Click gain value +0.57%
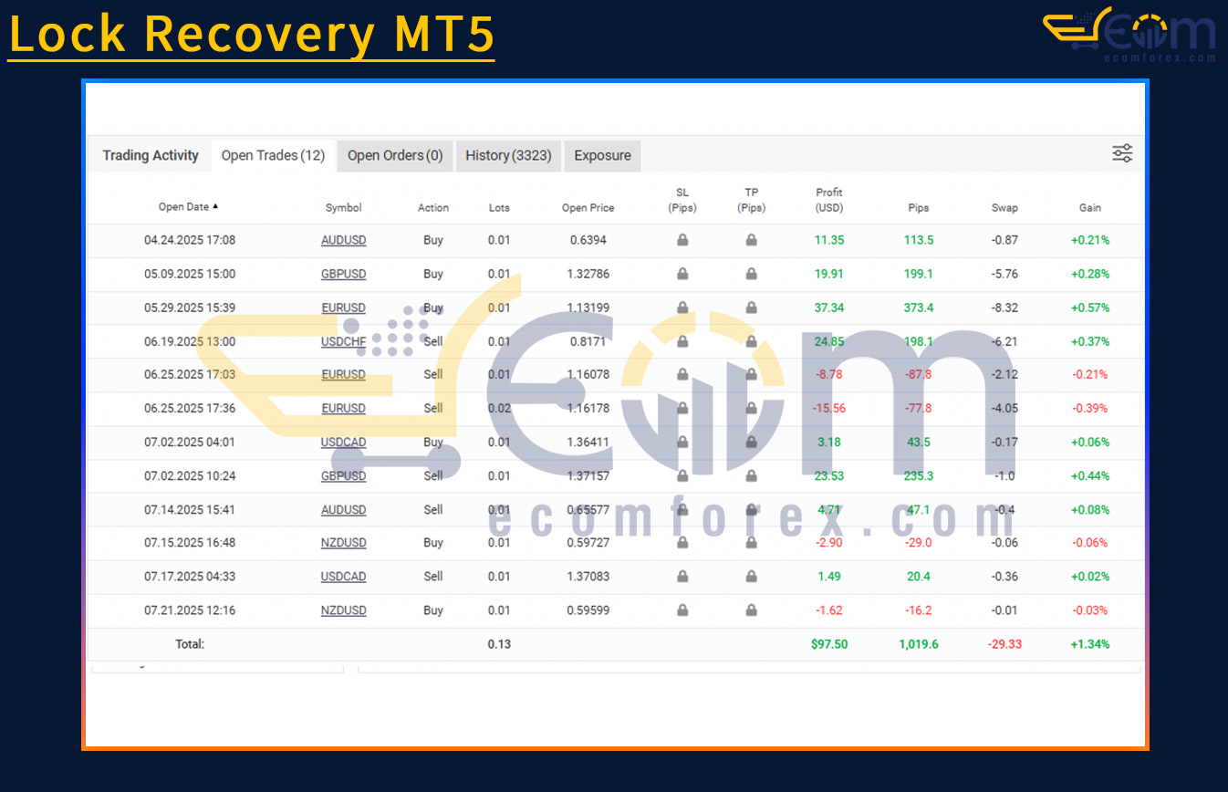This screenshot has height=792, width=1228. click(x=1090, y=307)
